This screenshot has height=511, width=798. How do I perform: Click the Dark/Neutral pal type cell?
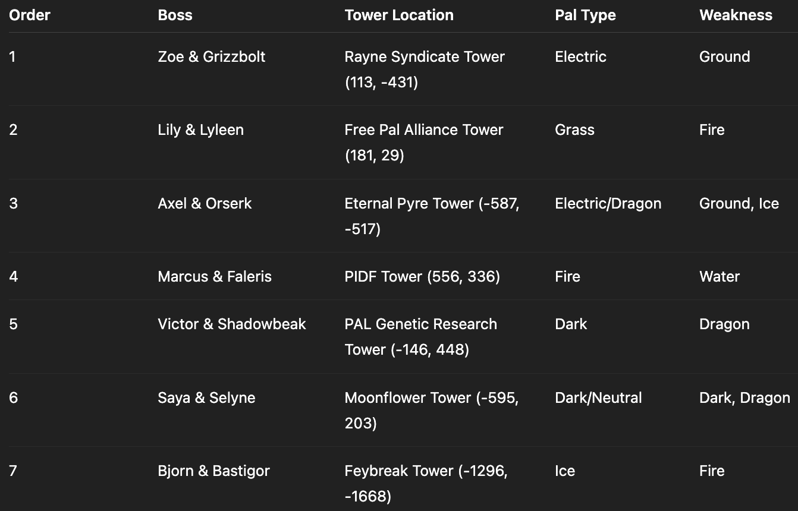(598, 398)
